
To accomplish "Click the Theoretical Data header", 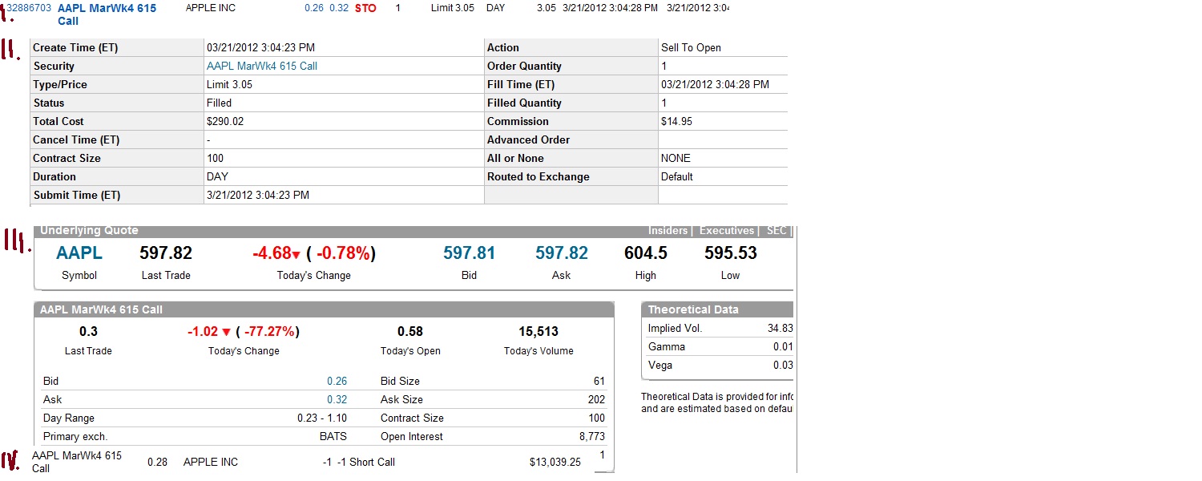I will coord(717,309).
